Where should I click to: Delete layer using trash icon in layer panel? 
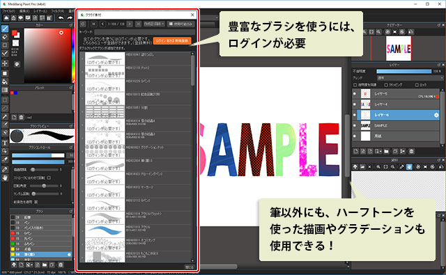point(411,151)
